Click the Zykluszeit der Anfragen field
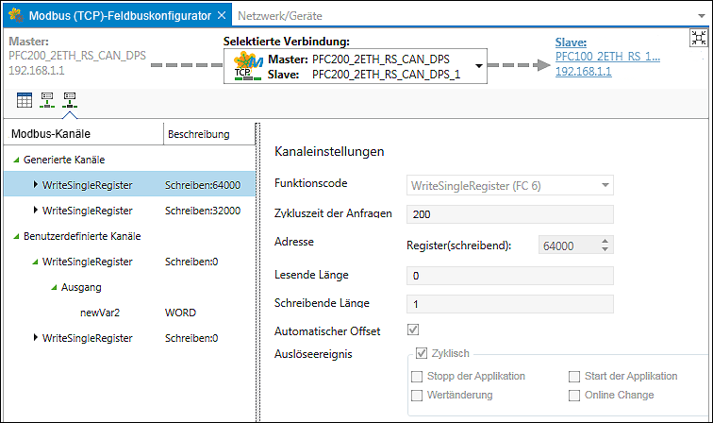This screenshot has height=423, width=713. 509,214
